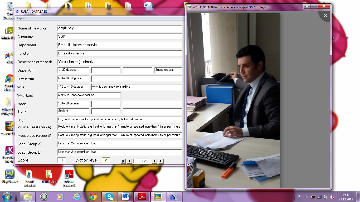Open the volume control in the tray

(332, 197)
